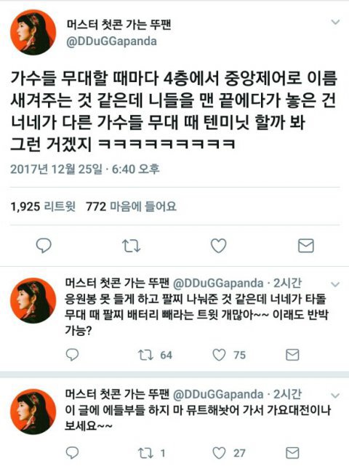Open @DDuGGapanda handle in main tweet header
The image size is (349, 469).
point(111,41)
